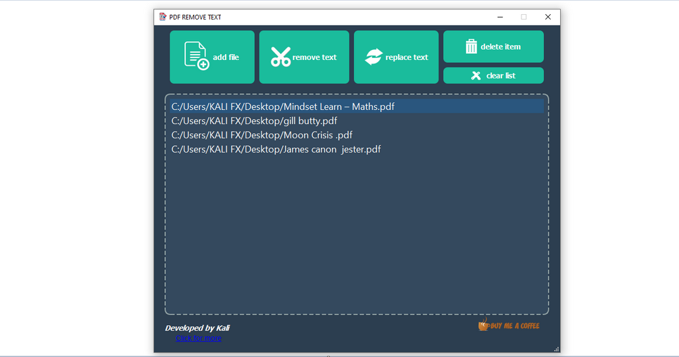Minimize the PDF Remove Text window
The height and width of the screenshot is (357, 679).
500,17
